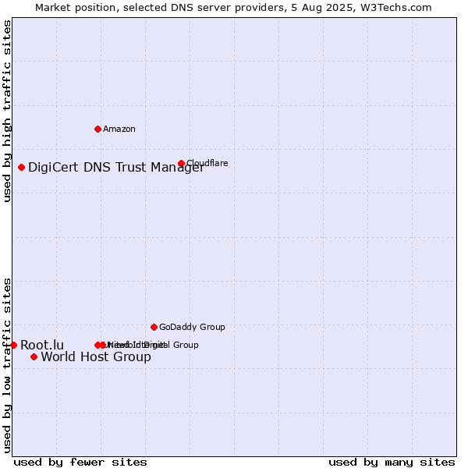Viewport: 468px width, 468px height.
Task: Click the red Amazon data point
Action: 97,129
